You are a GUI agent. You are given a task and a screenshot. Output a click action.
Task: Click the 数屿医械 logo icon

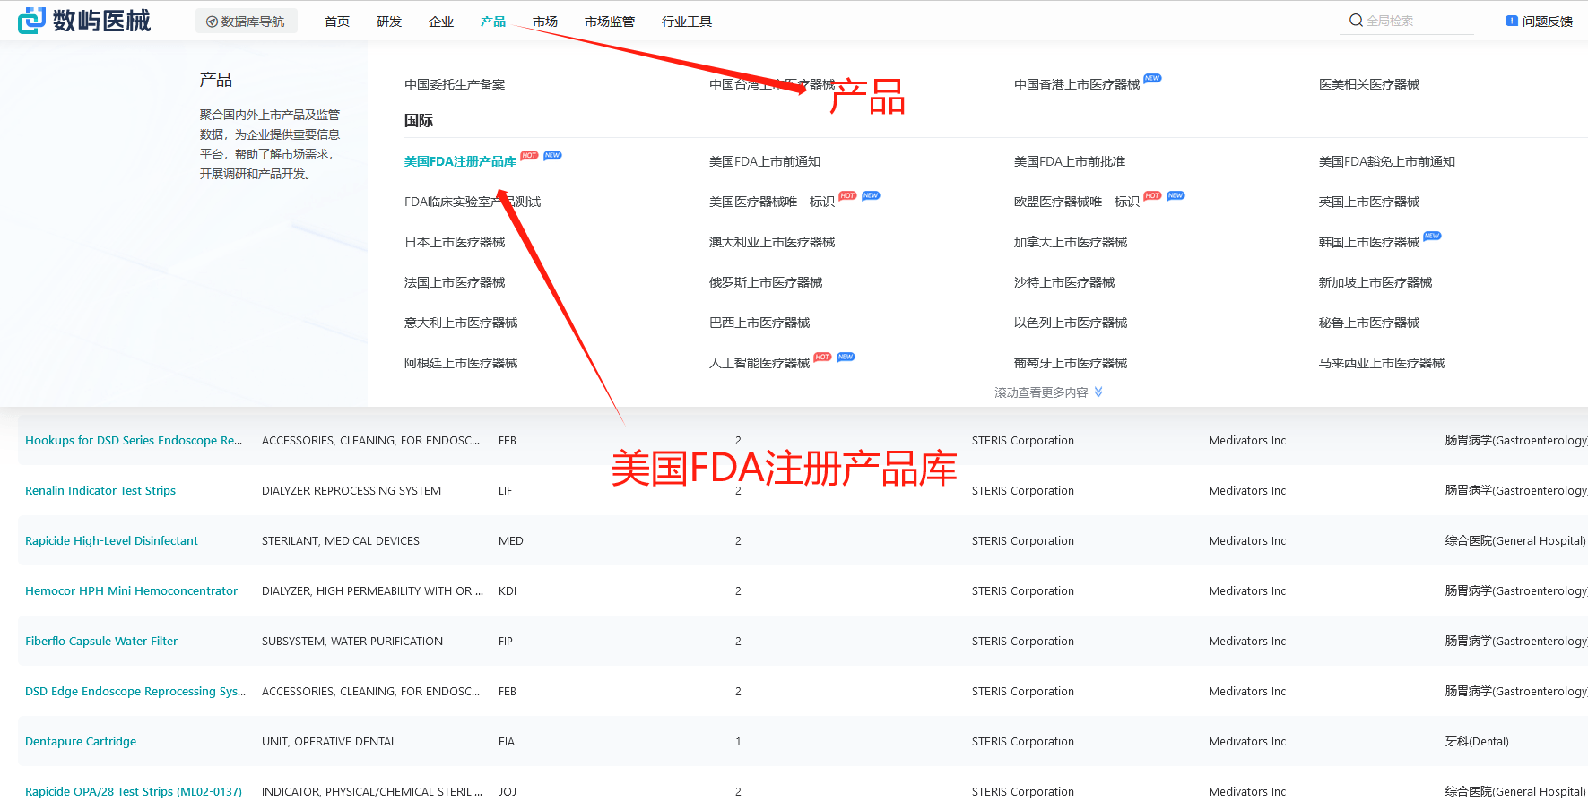(30, 20)
